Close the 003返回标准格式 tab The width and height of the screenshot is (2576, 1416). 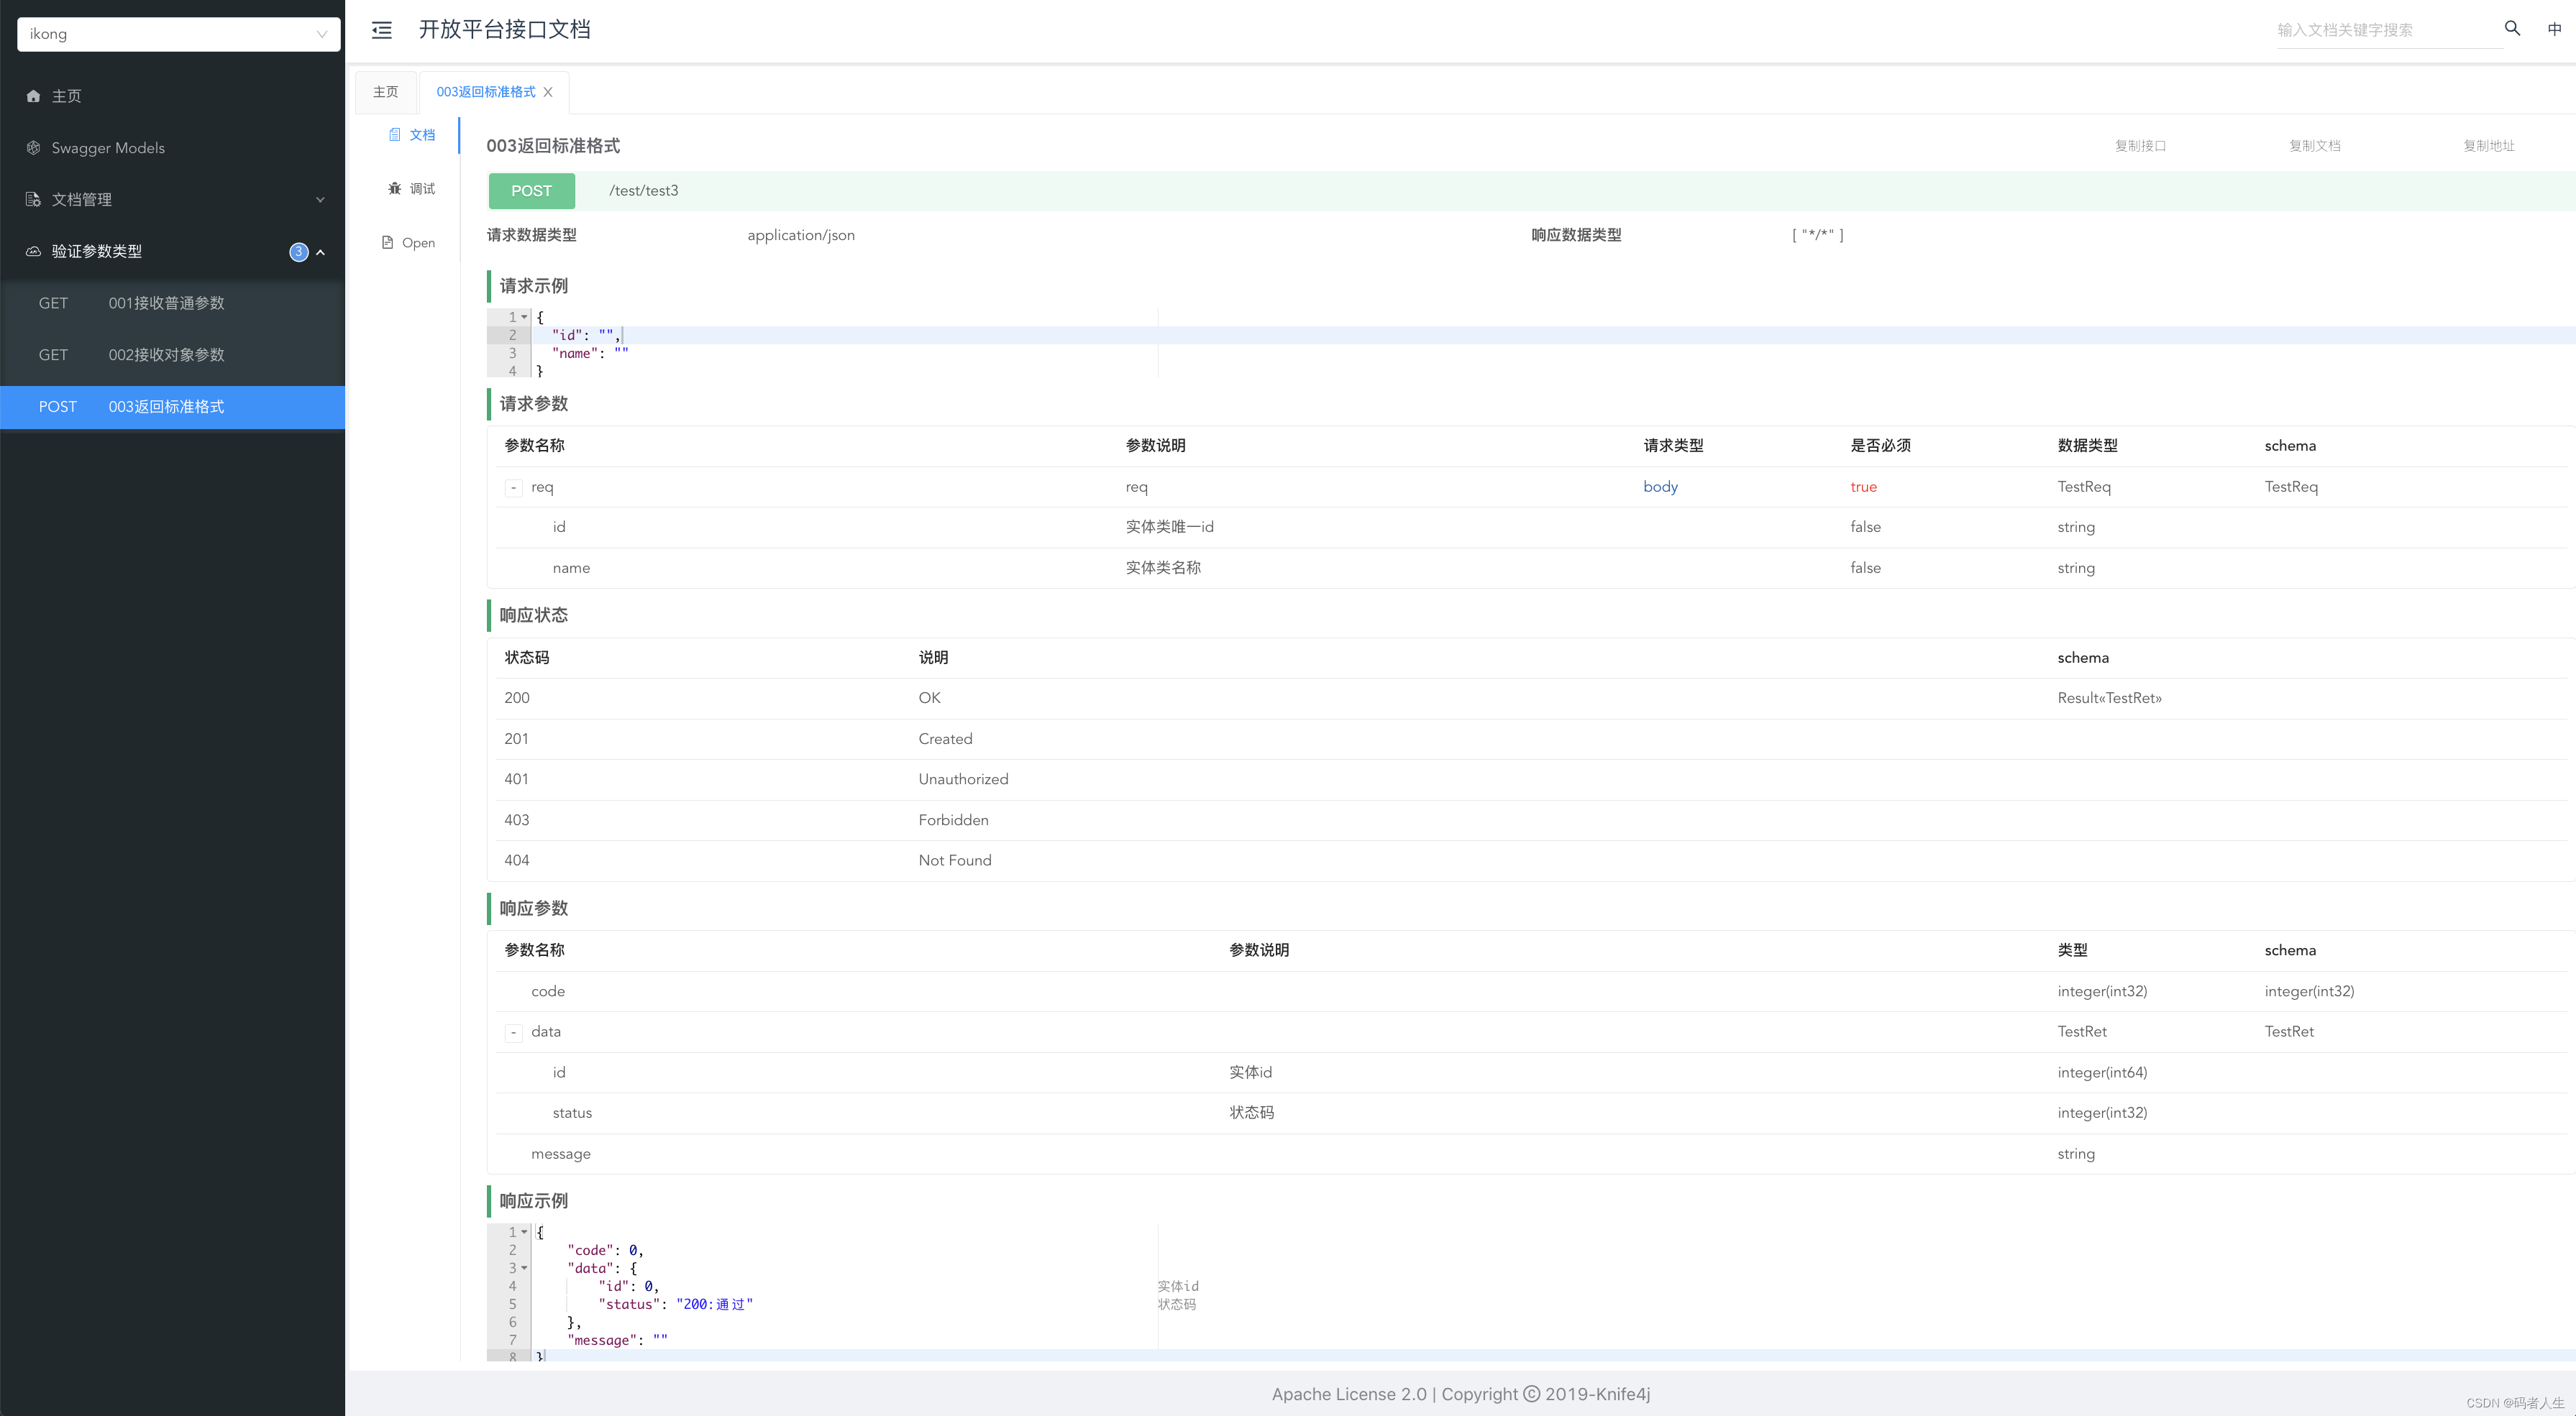[548, 92]
